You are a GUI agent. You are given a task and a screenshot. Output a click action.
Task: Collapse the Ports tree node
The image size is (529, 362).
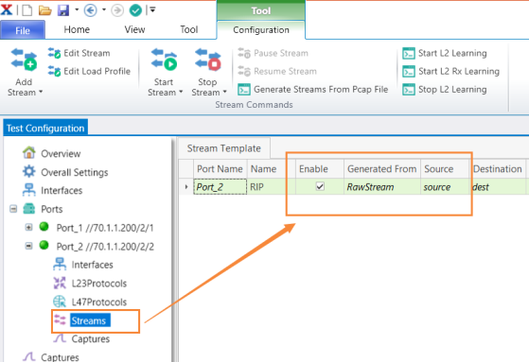[x=13, y=209]
